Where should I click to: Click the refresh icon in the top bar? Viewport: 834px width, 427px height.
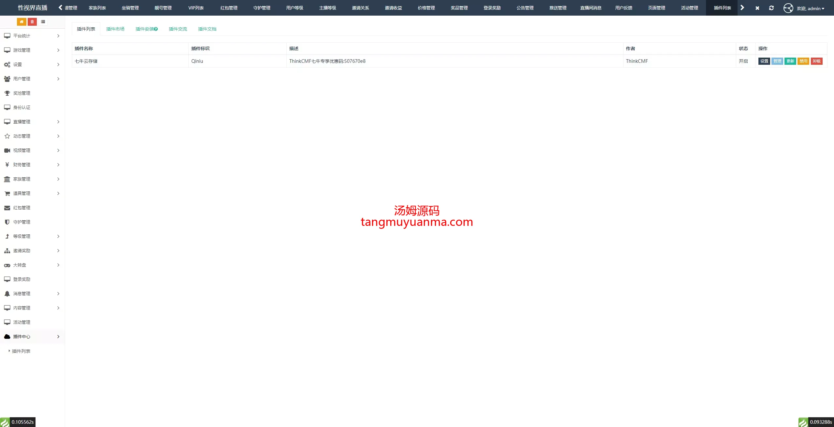[x=771, y=8]
